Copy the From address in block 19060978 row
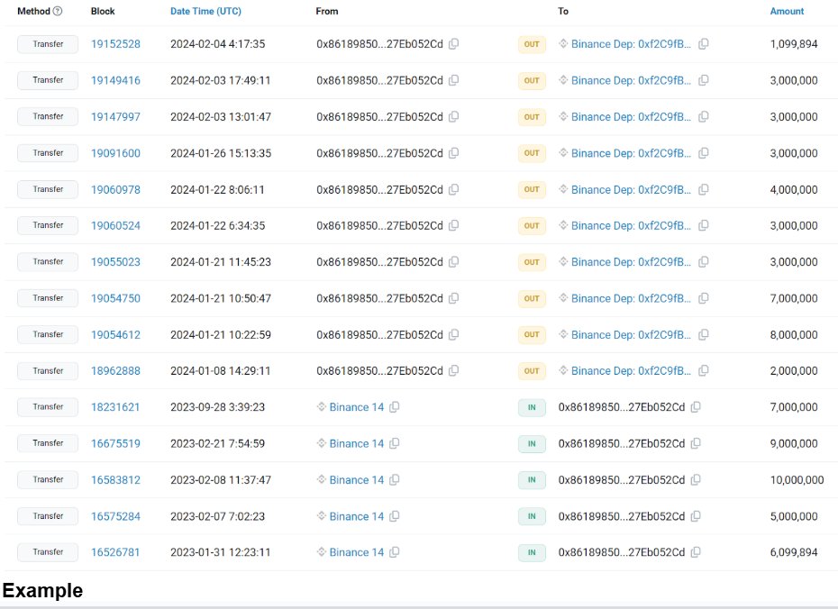Screen dimensions: 838x609 [x=454, y=189]
